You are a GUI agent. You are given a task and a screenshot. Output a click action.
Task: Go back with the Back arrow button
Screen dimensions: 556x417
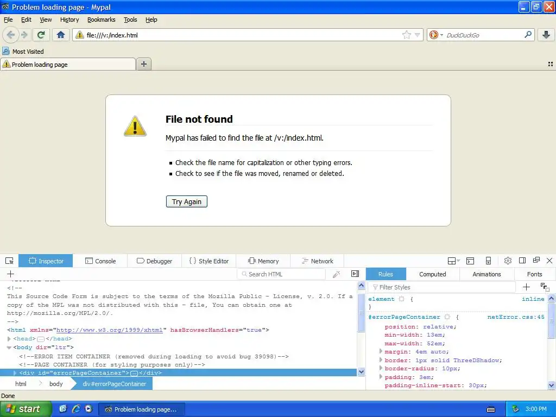[x=11, y=35]
